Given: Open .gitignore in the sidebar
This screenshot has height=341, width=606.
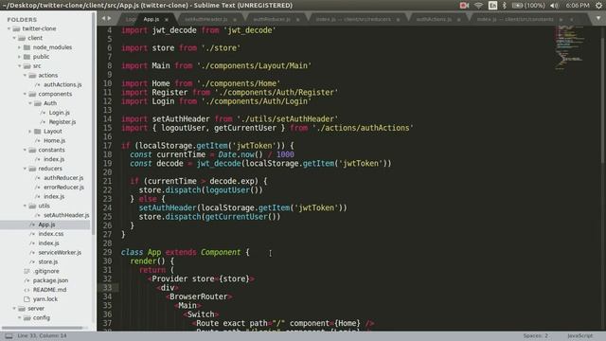Looking at the screenshot, I should [46, 271].
